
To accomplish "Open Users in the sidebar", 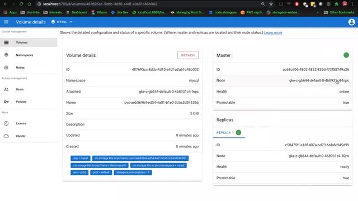I will (x=29, y=89).
